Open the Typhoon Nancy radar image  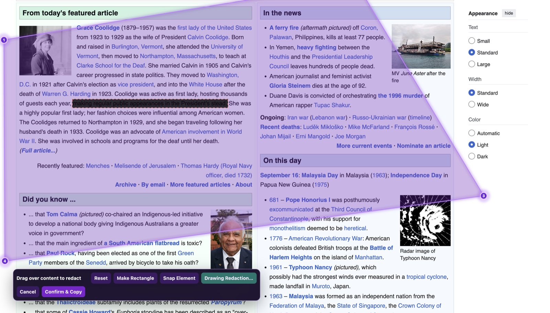tap(425, 221)
